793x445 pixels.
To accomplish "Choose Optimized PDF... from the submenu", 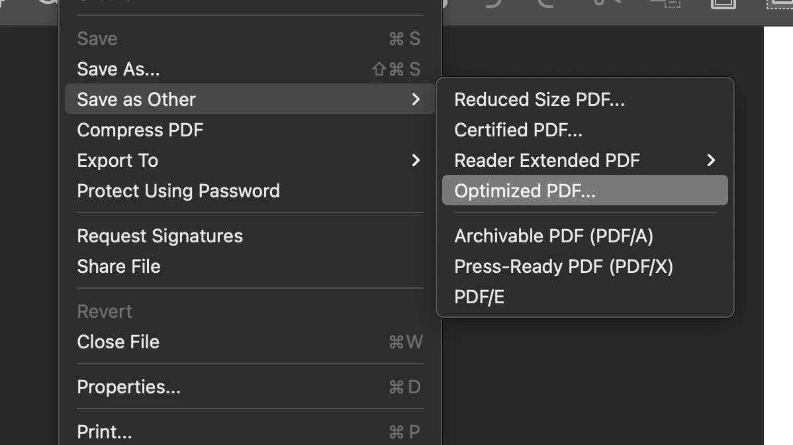I will point(584,191).
